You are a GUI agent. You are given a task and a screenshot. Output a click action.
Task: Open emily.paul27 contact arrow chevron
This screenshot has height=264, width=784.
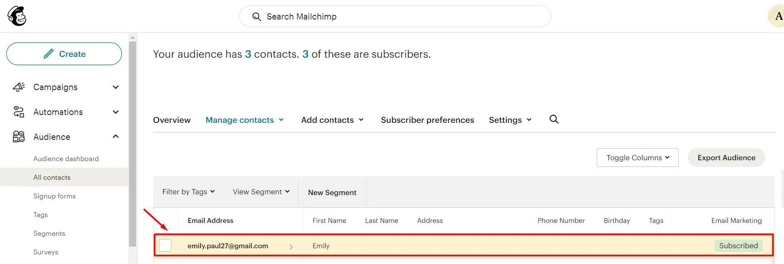pos(291,247)
